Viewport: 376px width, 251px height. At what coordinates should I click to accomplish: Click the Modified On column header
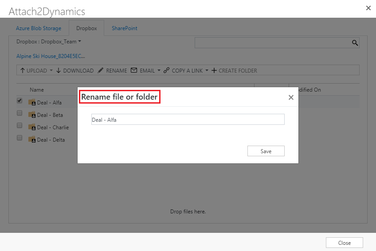(x=309, y=90)
